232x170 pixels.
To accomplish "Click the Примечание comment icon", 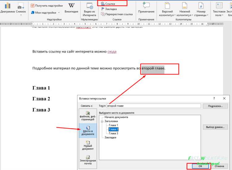I will point(146,6).
